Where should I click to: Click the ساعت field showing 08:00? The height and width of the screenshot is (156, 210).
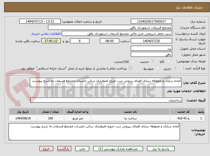click(x=110, y=41)
